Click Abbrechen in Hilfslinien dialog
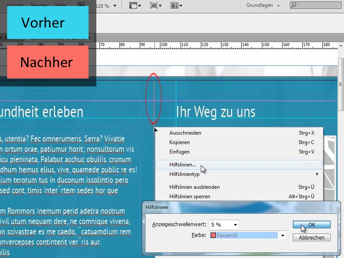The height and width of the screenshot is (258, 344). (x=311, y=237)
